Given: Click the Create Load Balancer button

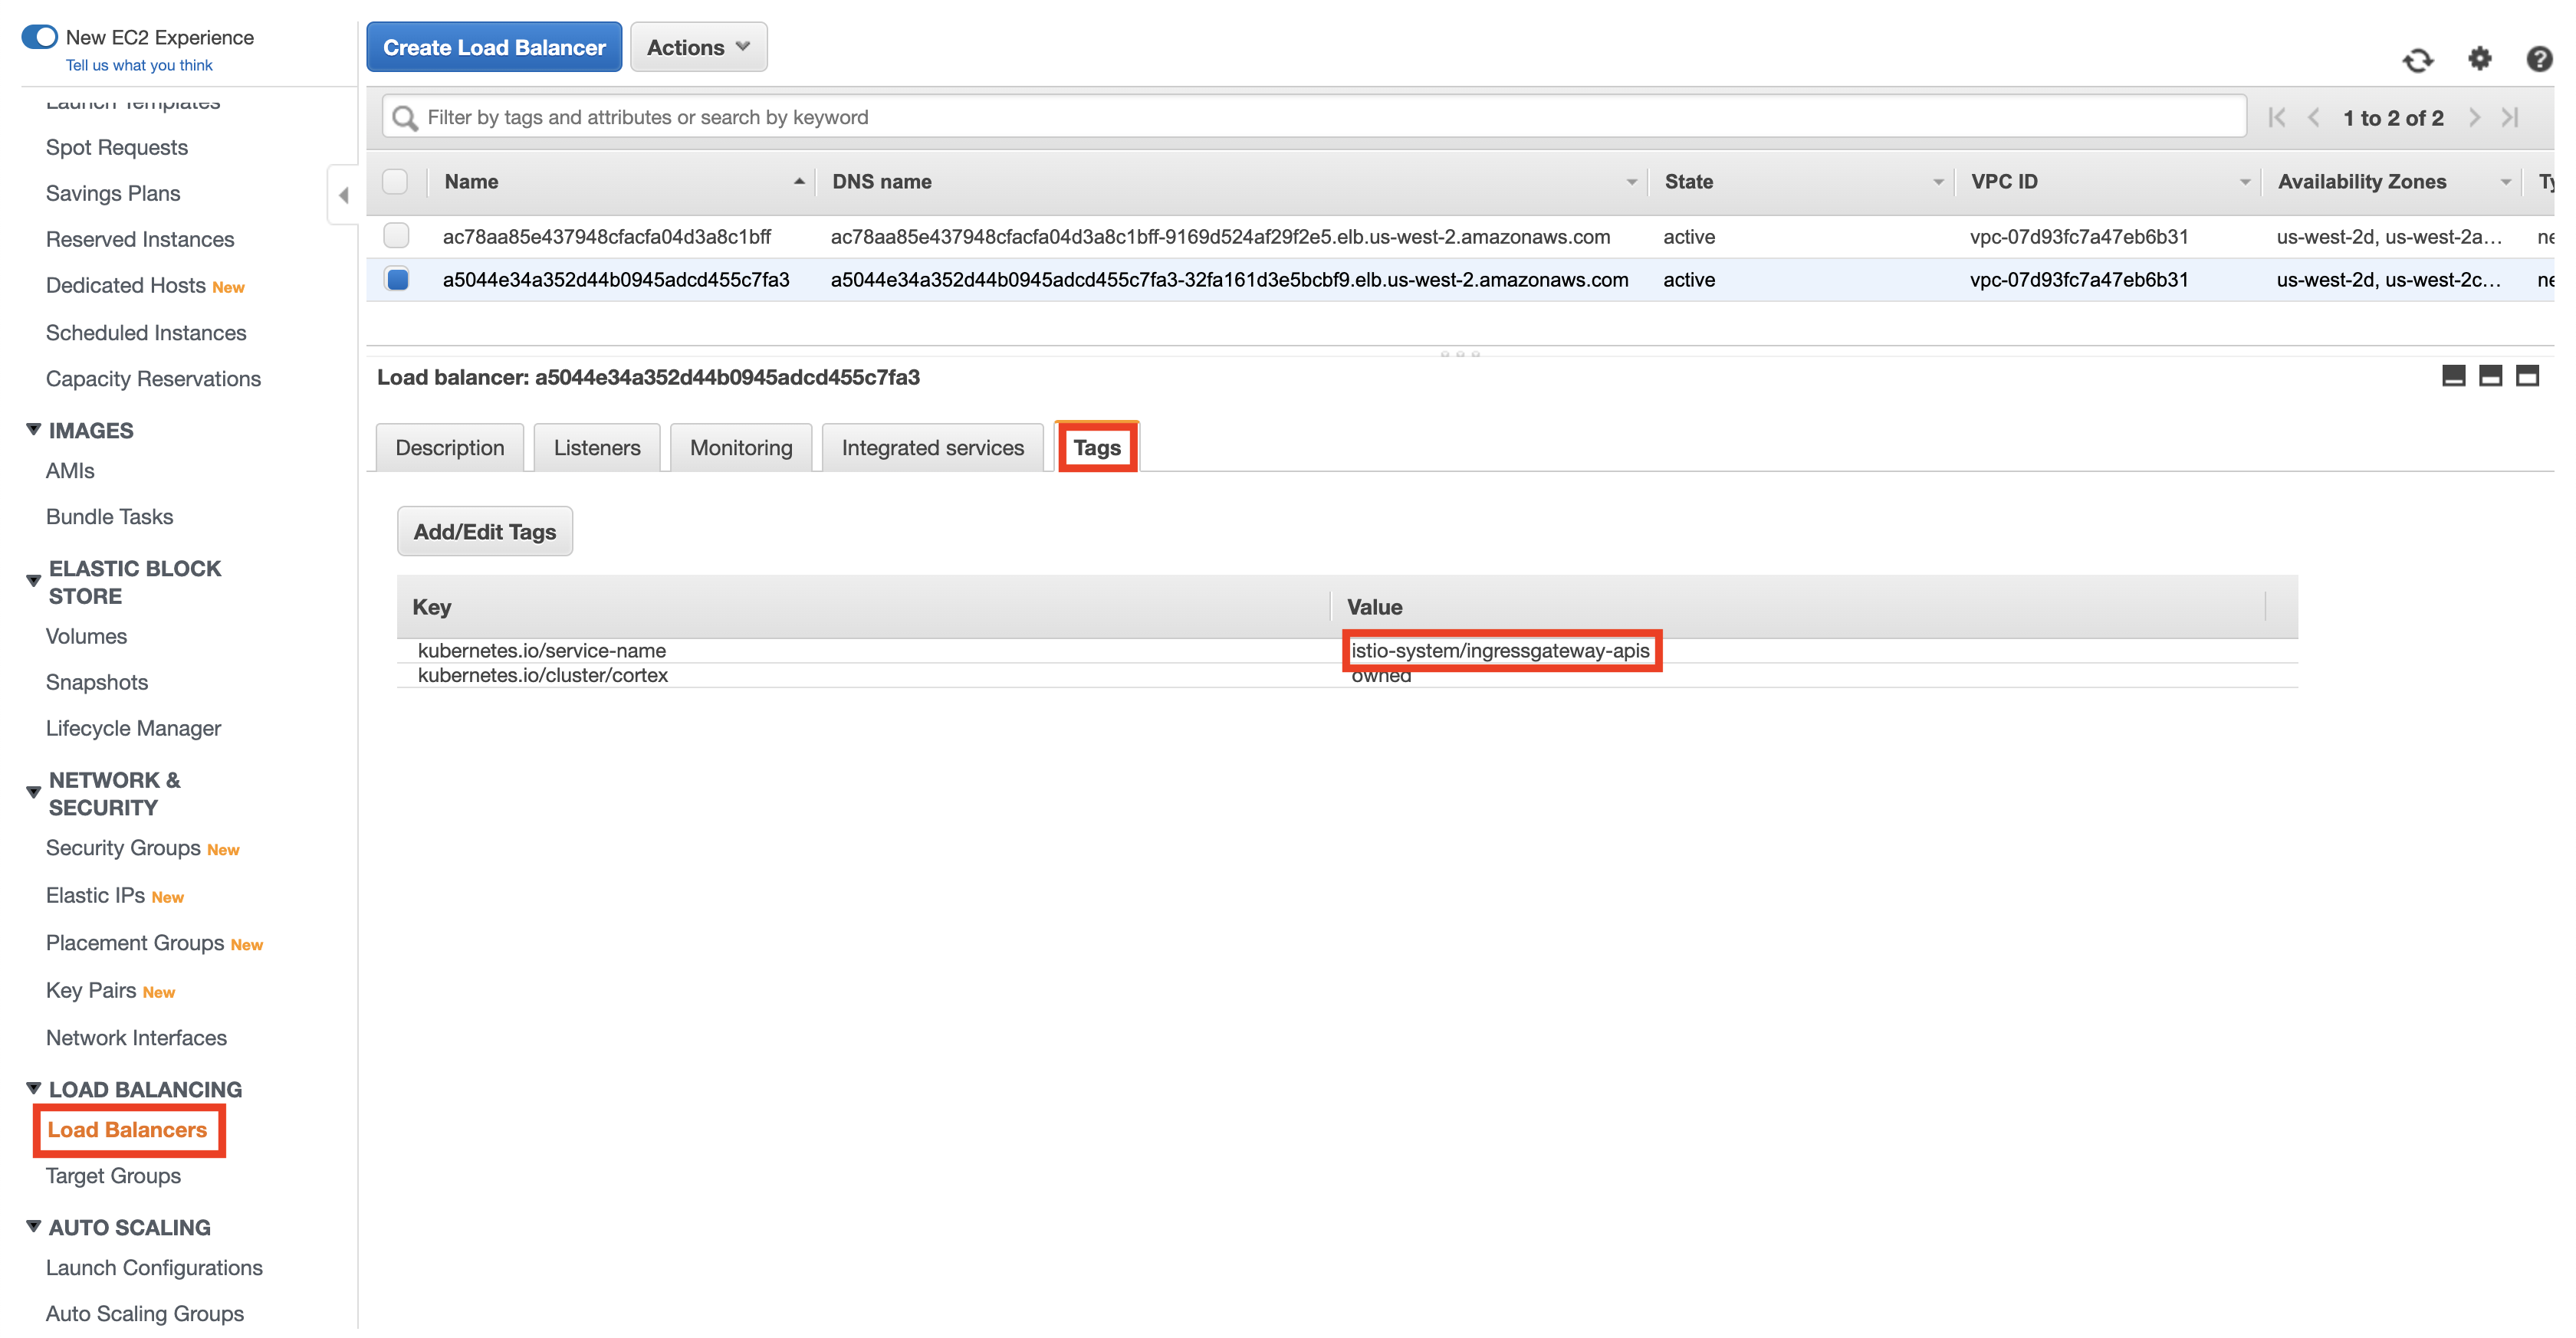Looking at the screenshot, I should click(494, 48).
